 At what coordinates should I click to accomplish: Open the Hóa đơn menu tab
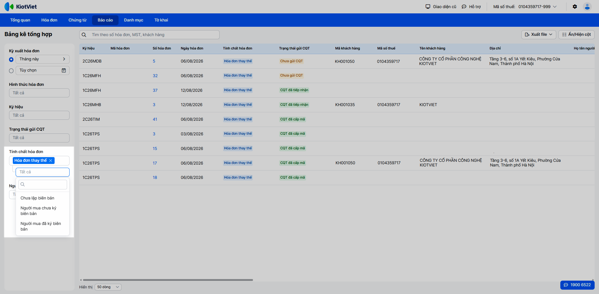pos(49,20)
